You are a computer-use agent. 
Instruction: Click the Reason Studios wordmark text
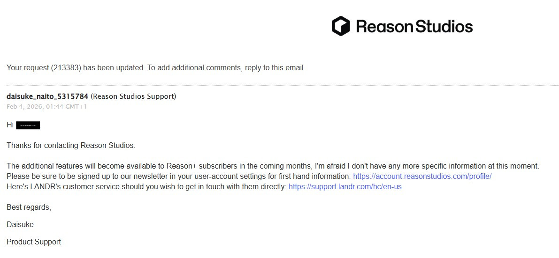point(414,26)
